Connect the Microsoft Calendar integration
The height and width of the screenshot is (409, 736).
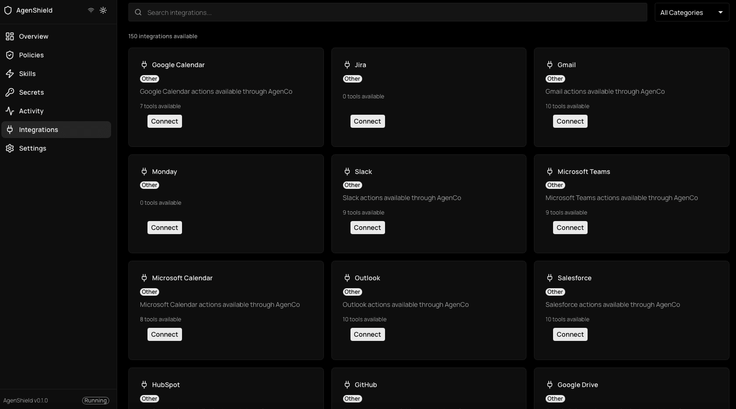pyautogui.click(x=165, y=334)
